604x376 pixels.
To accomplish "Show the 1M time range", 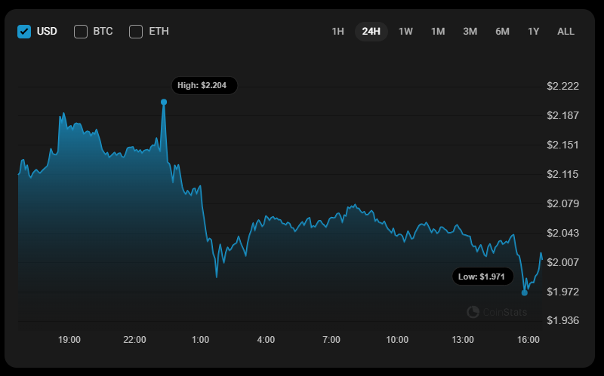I will 438,32.
